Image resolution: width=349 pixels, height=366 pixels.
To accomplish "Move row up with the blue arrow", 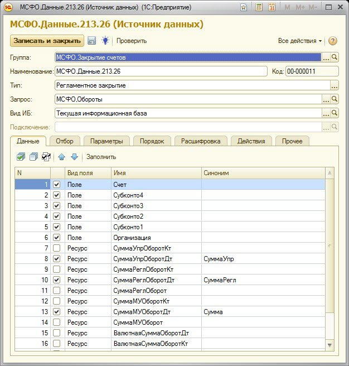I will 62,157.
